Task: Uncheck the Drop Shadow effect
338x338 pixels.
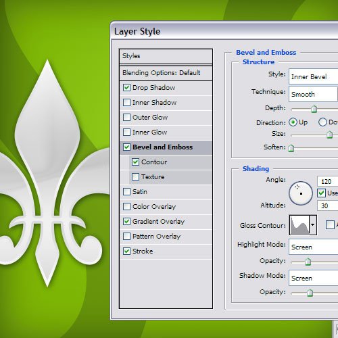Action: pyautogui.click(x=126, y=87)
